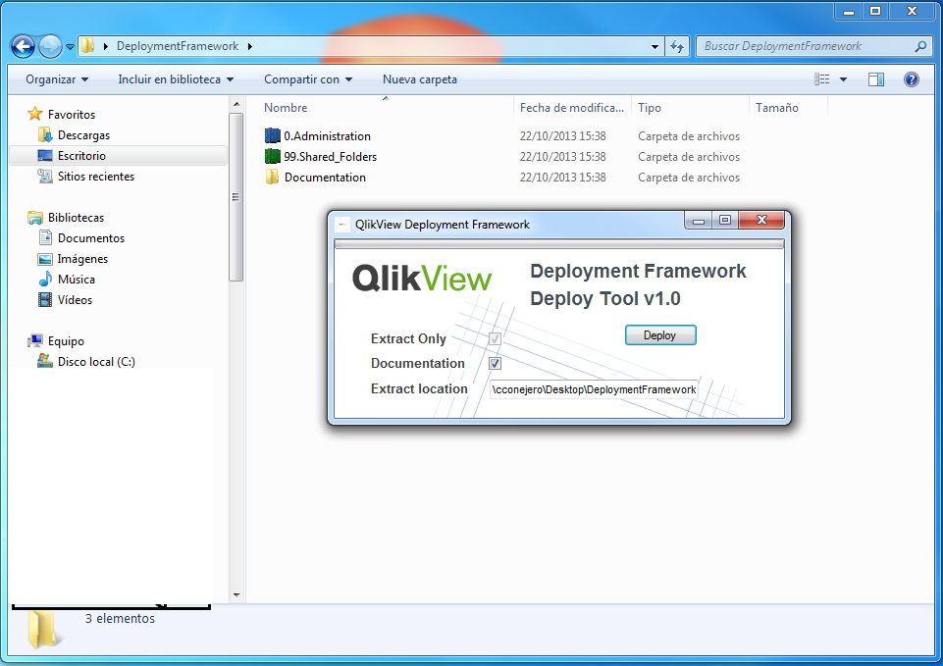Open Disco local (C:)
This screenshot has height=666, width=943.
coord(96,362)
